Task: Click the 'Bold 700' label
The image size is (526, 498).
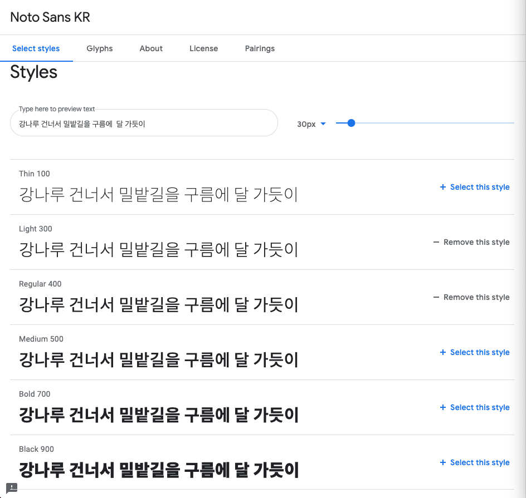Action: tap(35, 394)
